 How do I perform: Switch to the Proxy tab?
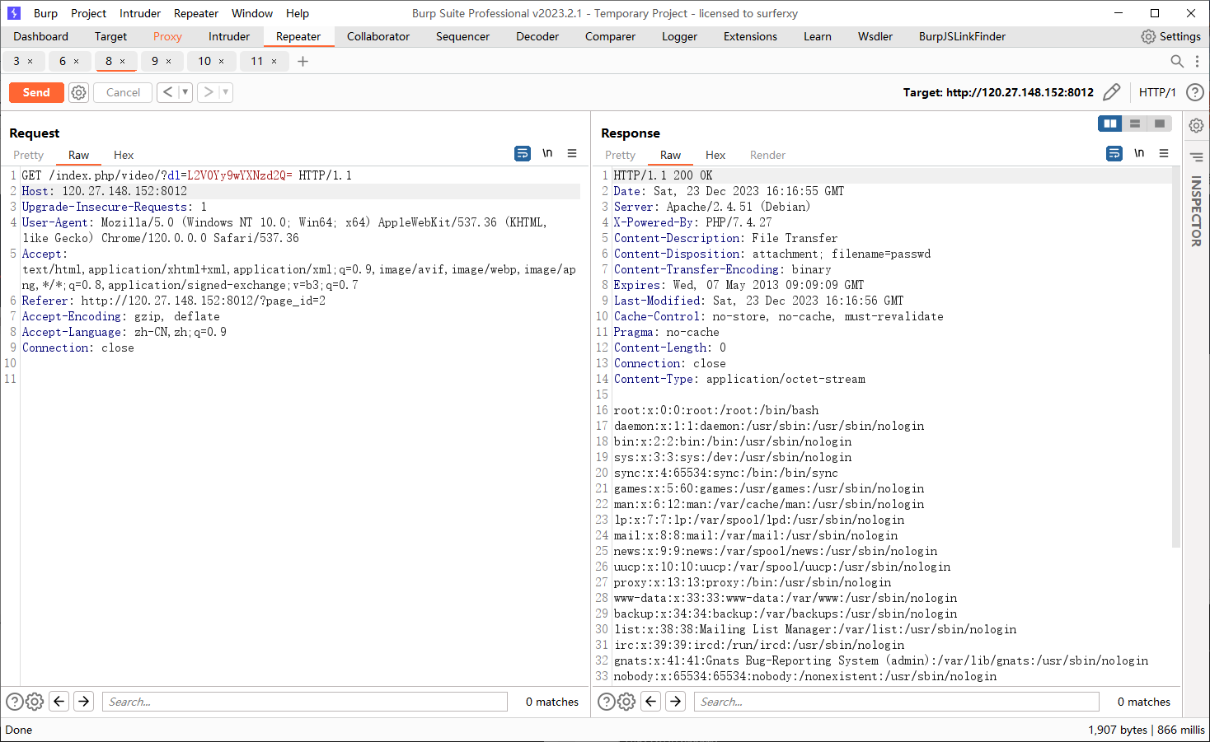click(x=167, y=36)
